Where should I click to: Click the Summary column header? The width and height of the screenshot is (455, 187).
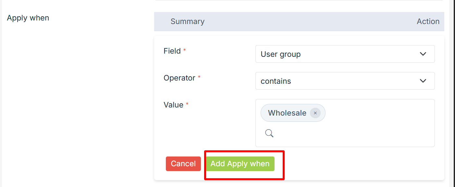point(187,21)
